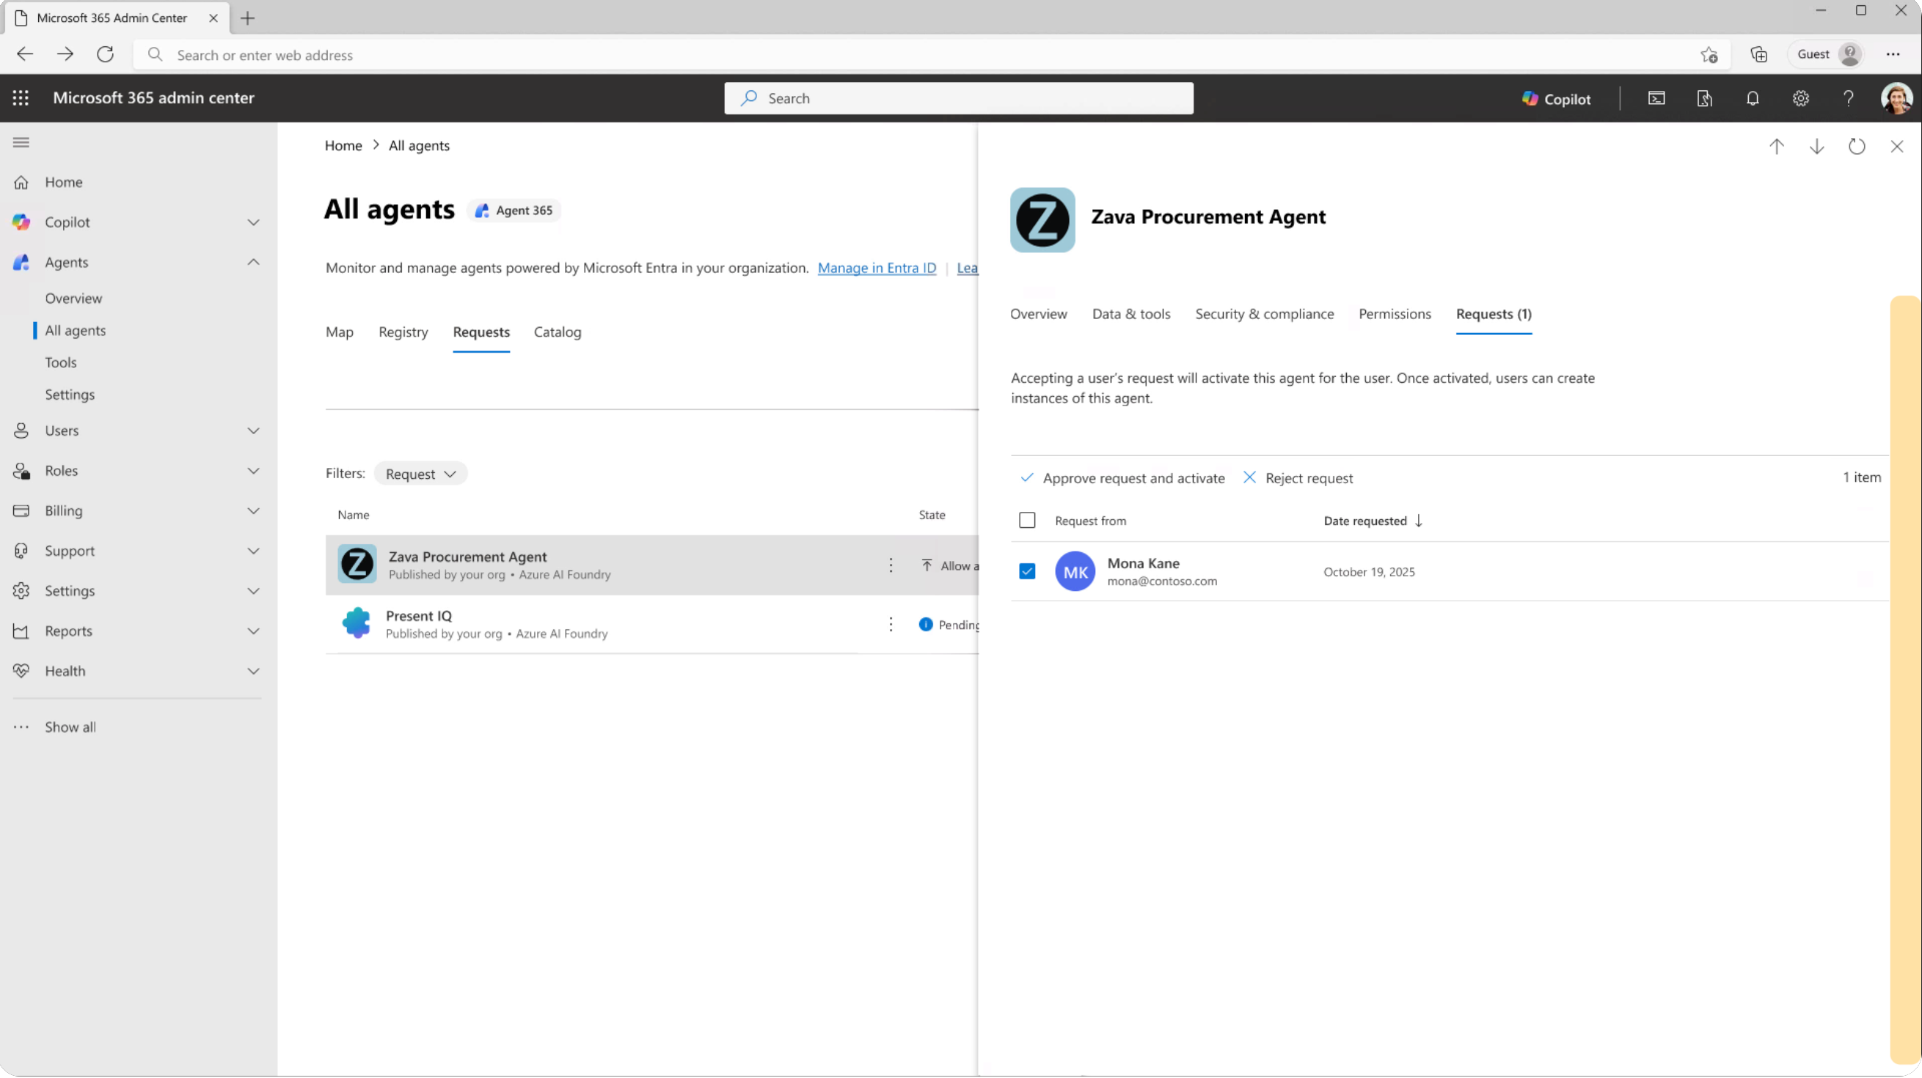This screenshot has width=1922, height=1078.
Task: Sort by Date requested column
Action: (x=1373, y=521)
